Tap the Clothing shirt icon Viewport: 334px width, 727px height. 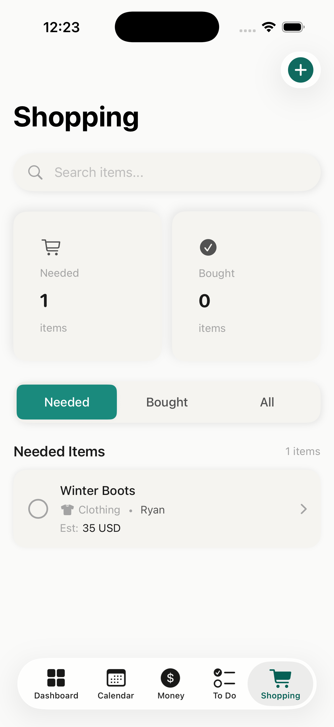[67, 510]
